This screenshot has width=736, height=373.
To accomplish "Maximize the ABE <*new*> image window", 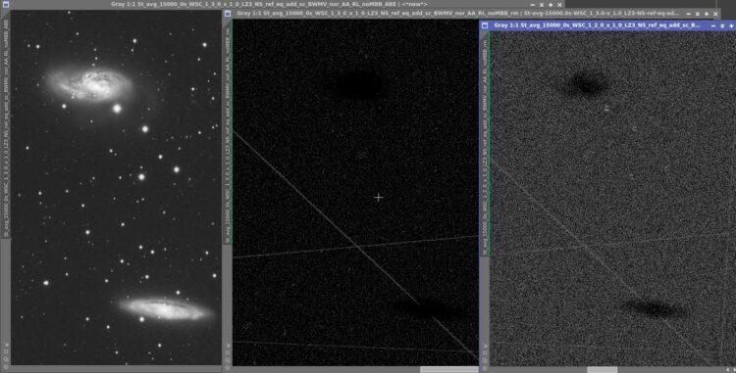I will (x=551, y=5).
